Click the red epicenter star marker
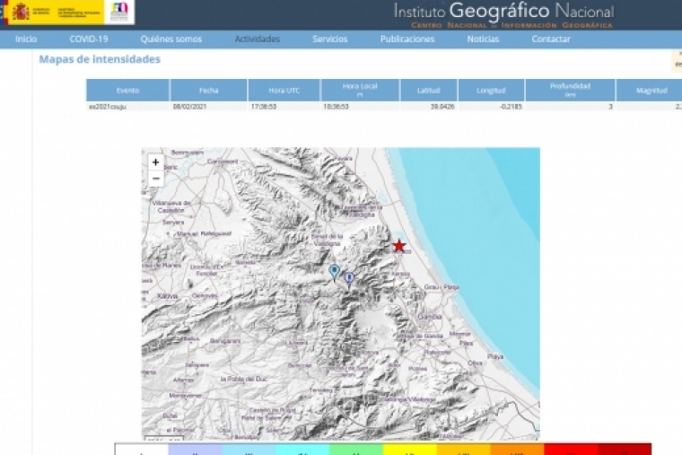The width and height of the screenshot is (682, 455). point(398,246)
